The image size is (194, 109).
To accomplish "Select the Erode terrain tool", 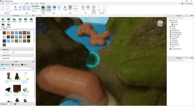I will [x=31, y=20].
